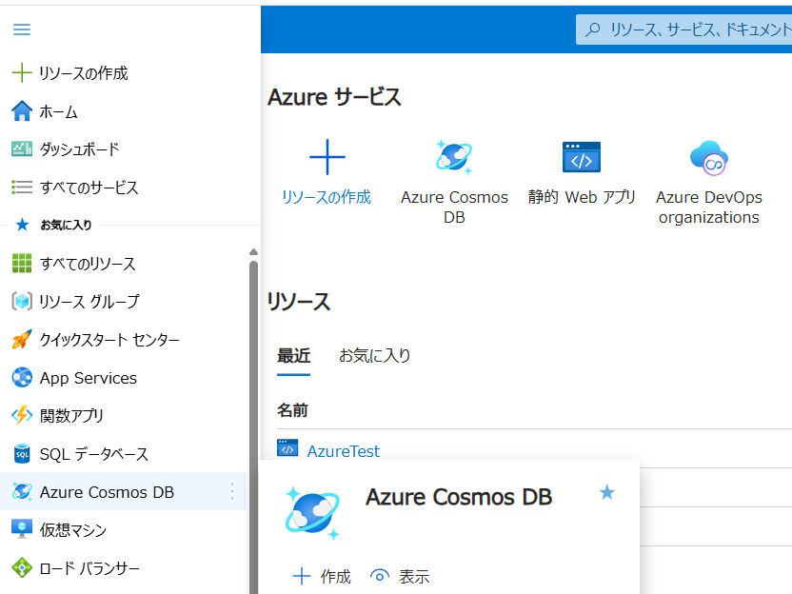792x594 pixels.
Task: Select App Services text in favorites
Action: (89, 378)
